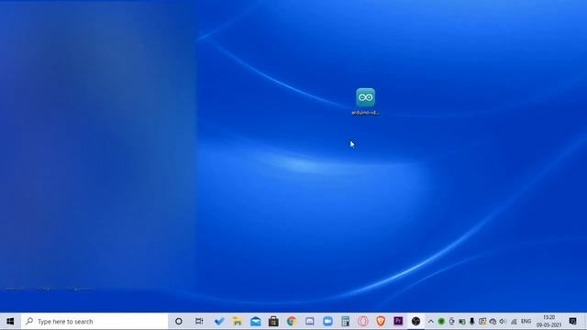
Task: Click the green circle tray icon
Action: [x=441, y=321]
